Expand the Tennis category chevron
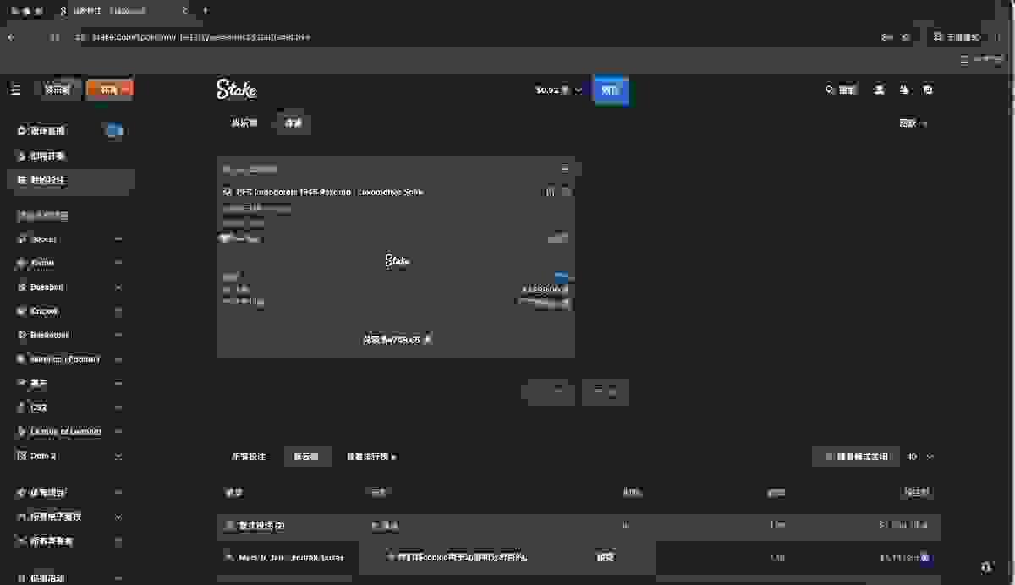Image resolution: width=1015 pixels, height=585 pixels. pos(118,263)
